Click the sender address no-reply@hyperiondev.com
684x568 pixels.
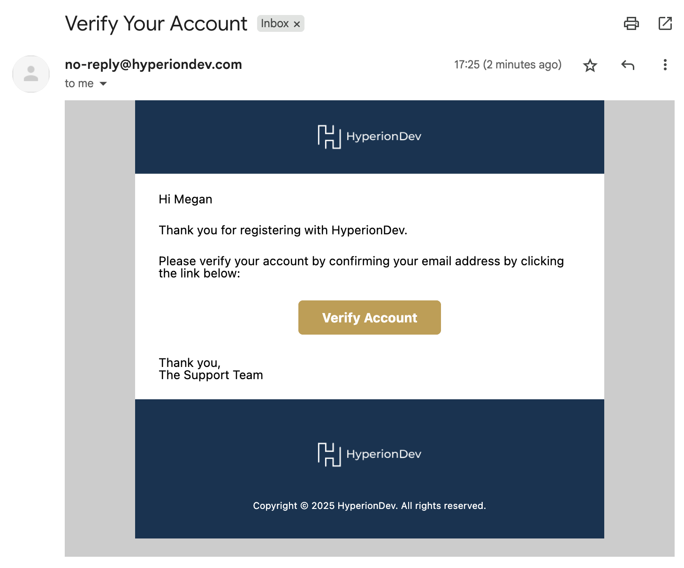153,65
